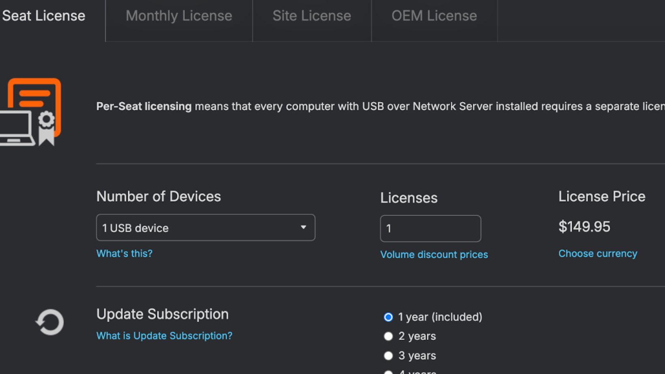Screen dimensions: 665x374
Task: Click the Choose currency link
Action: [x=597, y=253]
